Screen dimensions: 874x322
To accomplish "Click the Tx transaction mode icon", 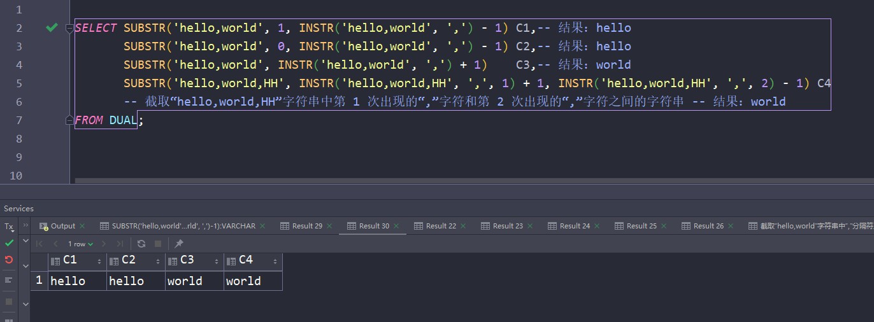I will (x=9, y=226).
